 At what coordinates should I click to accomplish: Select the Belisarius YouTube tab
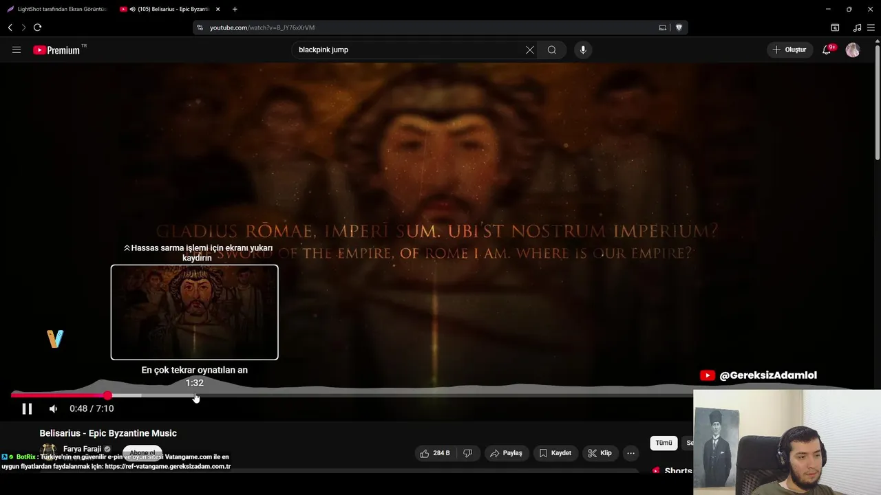coord(171,9)
